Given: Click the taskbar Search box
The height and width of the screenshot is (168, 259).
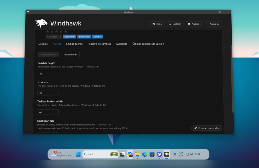Looking at the screenshot, I should (x=100, y=154).
